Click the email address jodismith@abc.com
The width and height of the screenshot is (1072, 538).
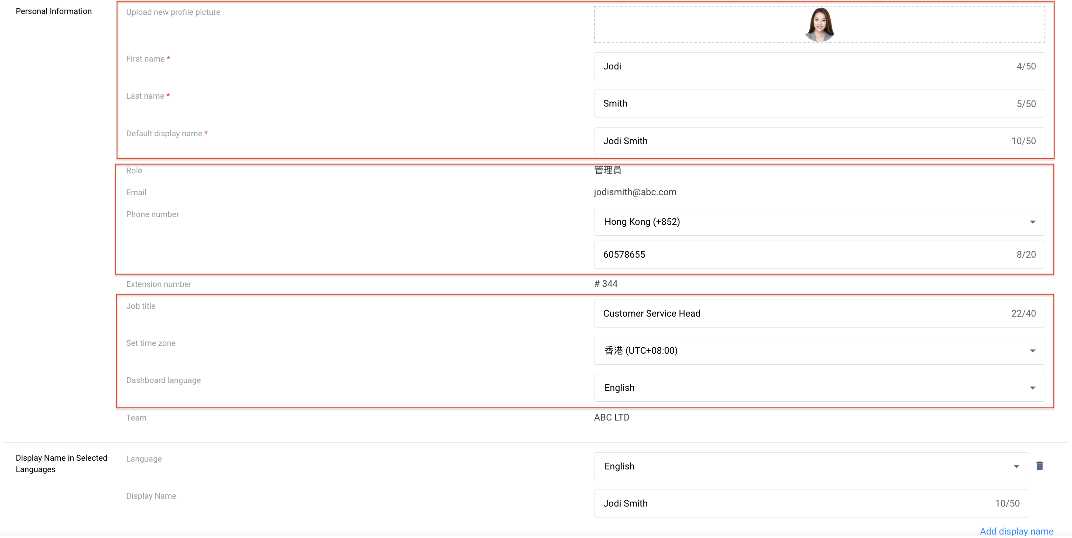pyautogui.click(x=635, y=192)
